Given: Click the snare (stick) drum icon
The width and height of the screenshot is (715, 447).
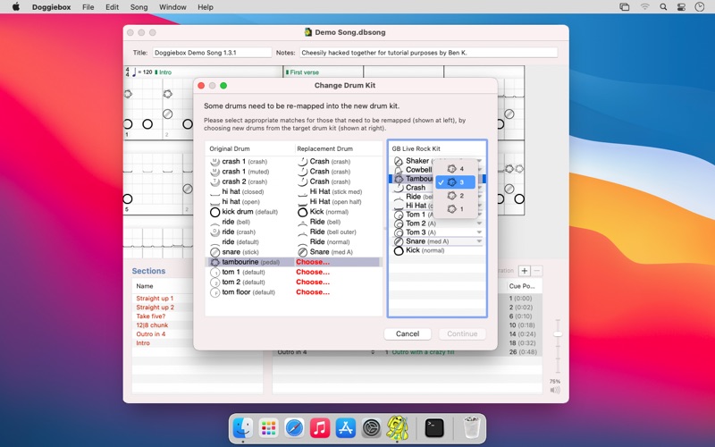Looking at the screenshot, I should 214,252.
